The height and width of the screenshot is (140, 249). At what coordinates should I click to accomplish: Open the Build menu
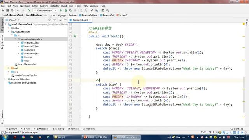pyautogui.click(x=64, y=6)
